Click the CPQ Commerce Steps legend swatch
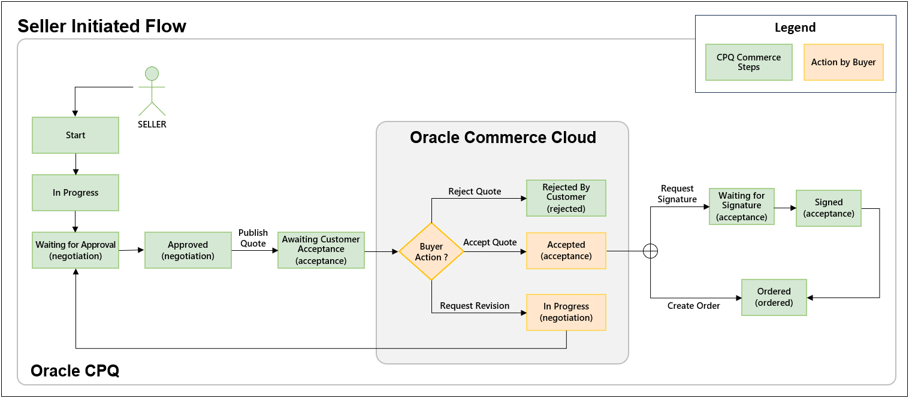The width and height of the screenshot is (909, 398). coord(748,62)
